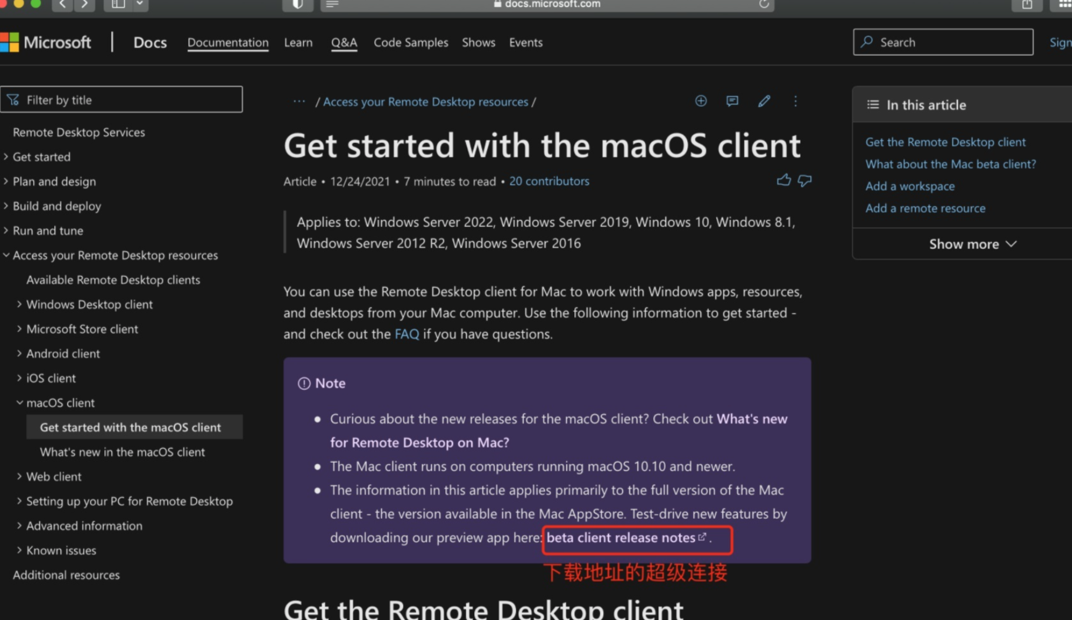Open beta client release notes link
This screenshot has width=1072, height=620.
click(627, 538)
